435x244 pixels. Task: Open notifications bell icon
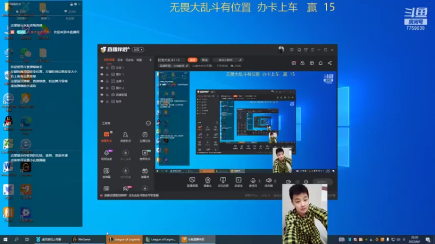(x=320, y=63)
